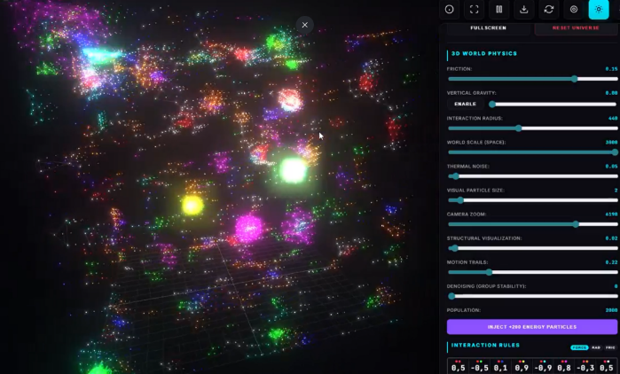
Task: Close the overlay with the X icon
Action: tap(304, 25)
